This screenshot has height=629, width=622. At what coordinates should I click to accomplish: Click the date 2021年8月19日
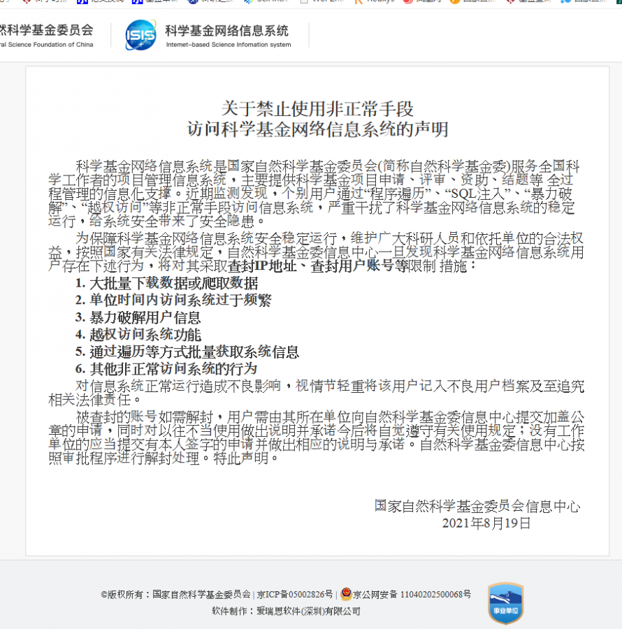(486, 523)
